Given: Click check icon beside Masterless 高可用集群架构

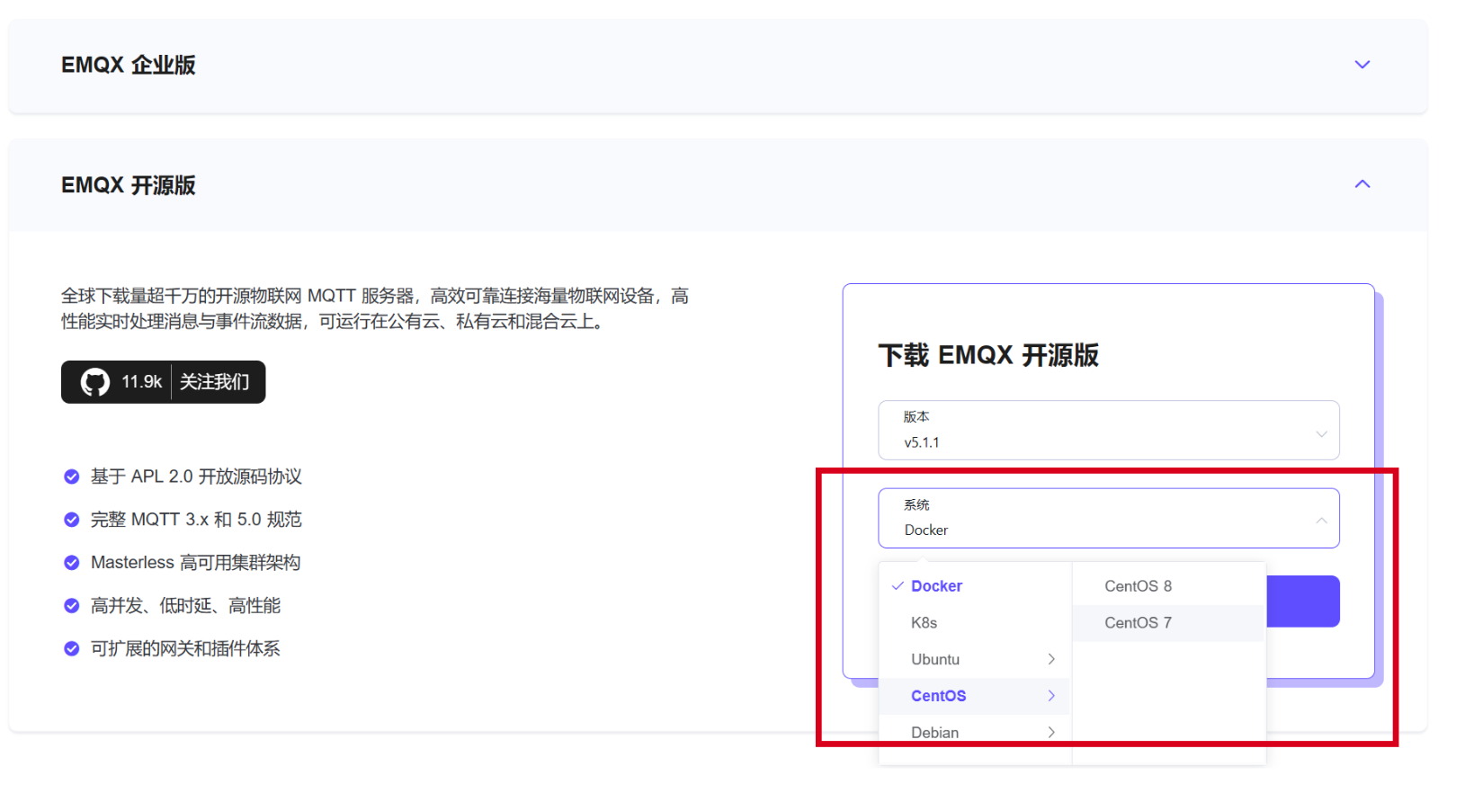Looking at the screenshot, I should click(x=72, y=563).
